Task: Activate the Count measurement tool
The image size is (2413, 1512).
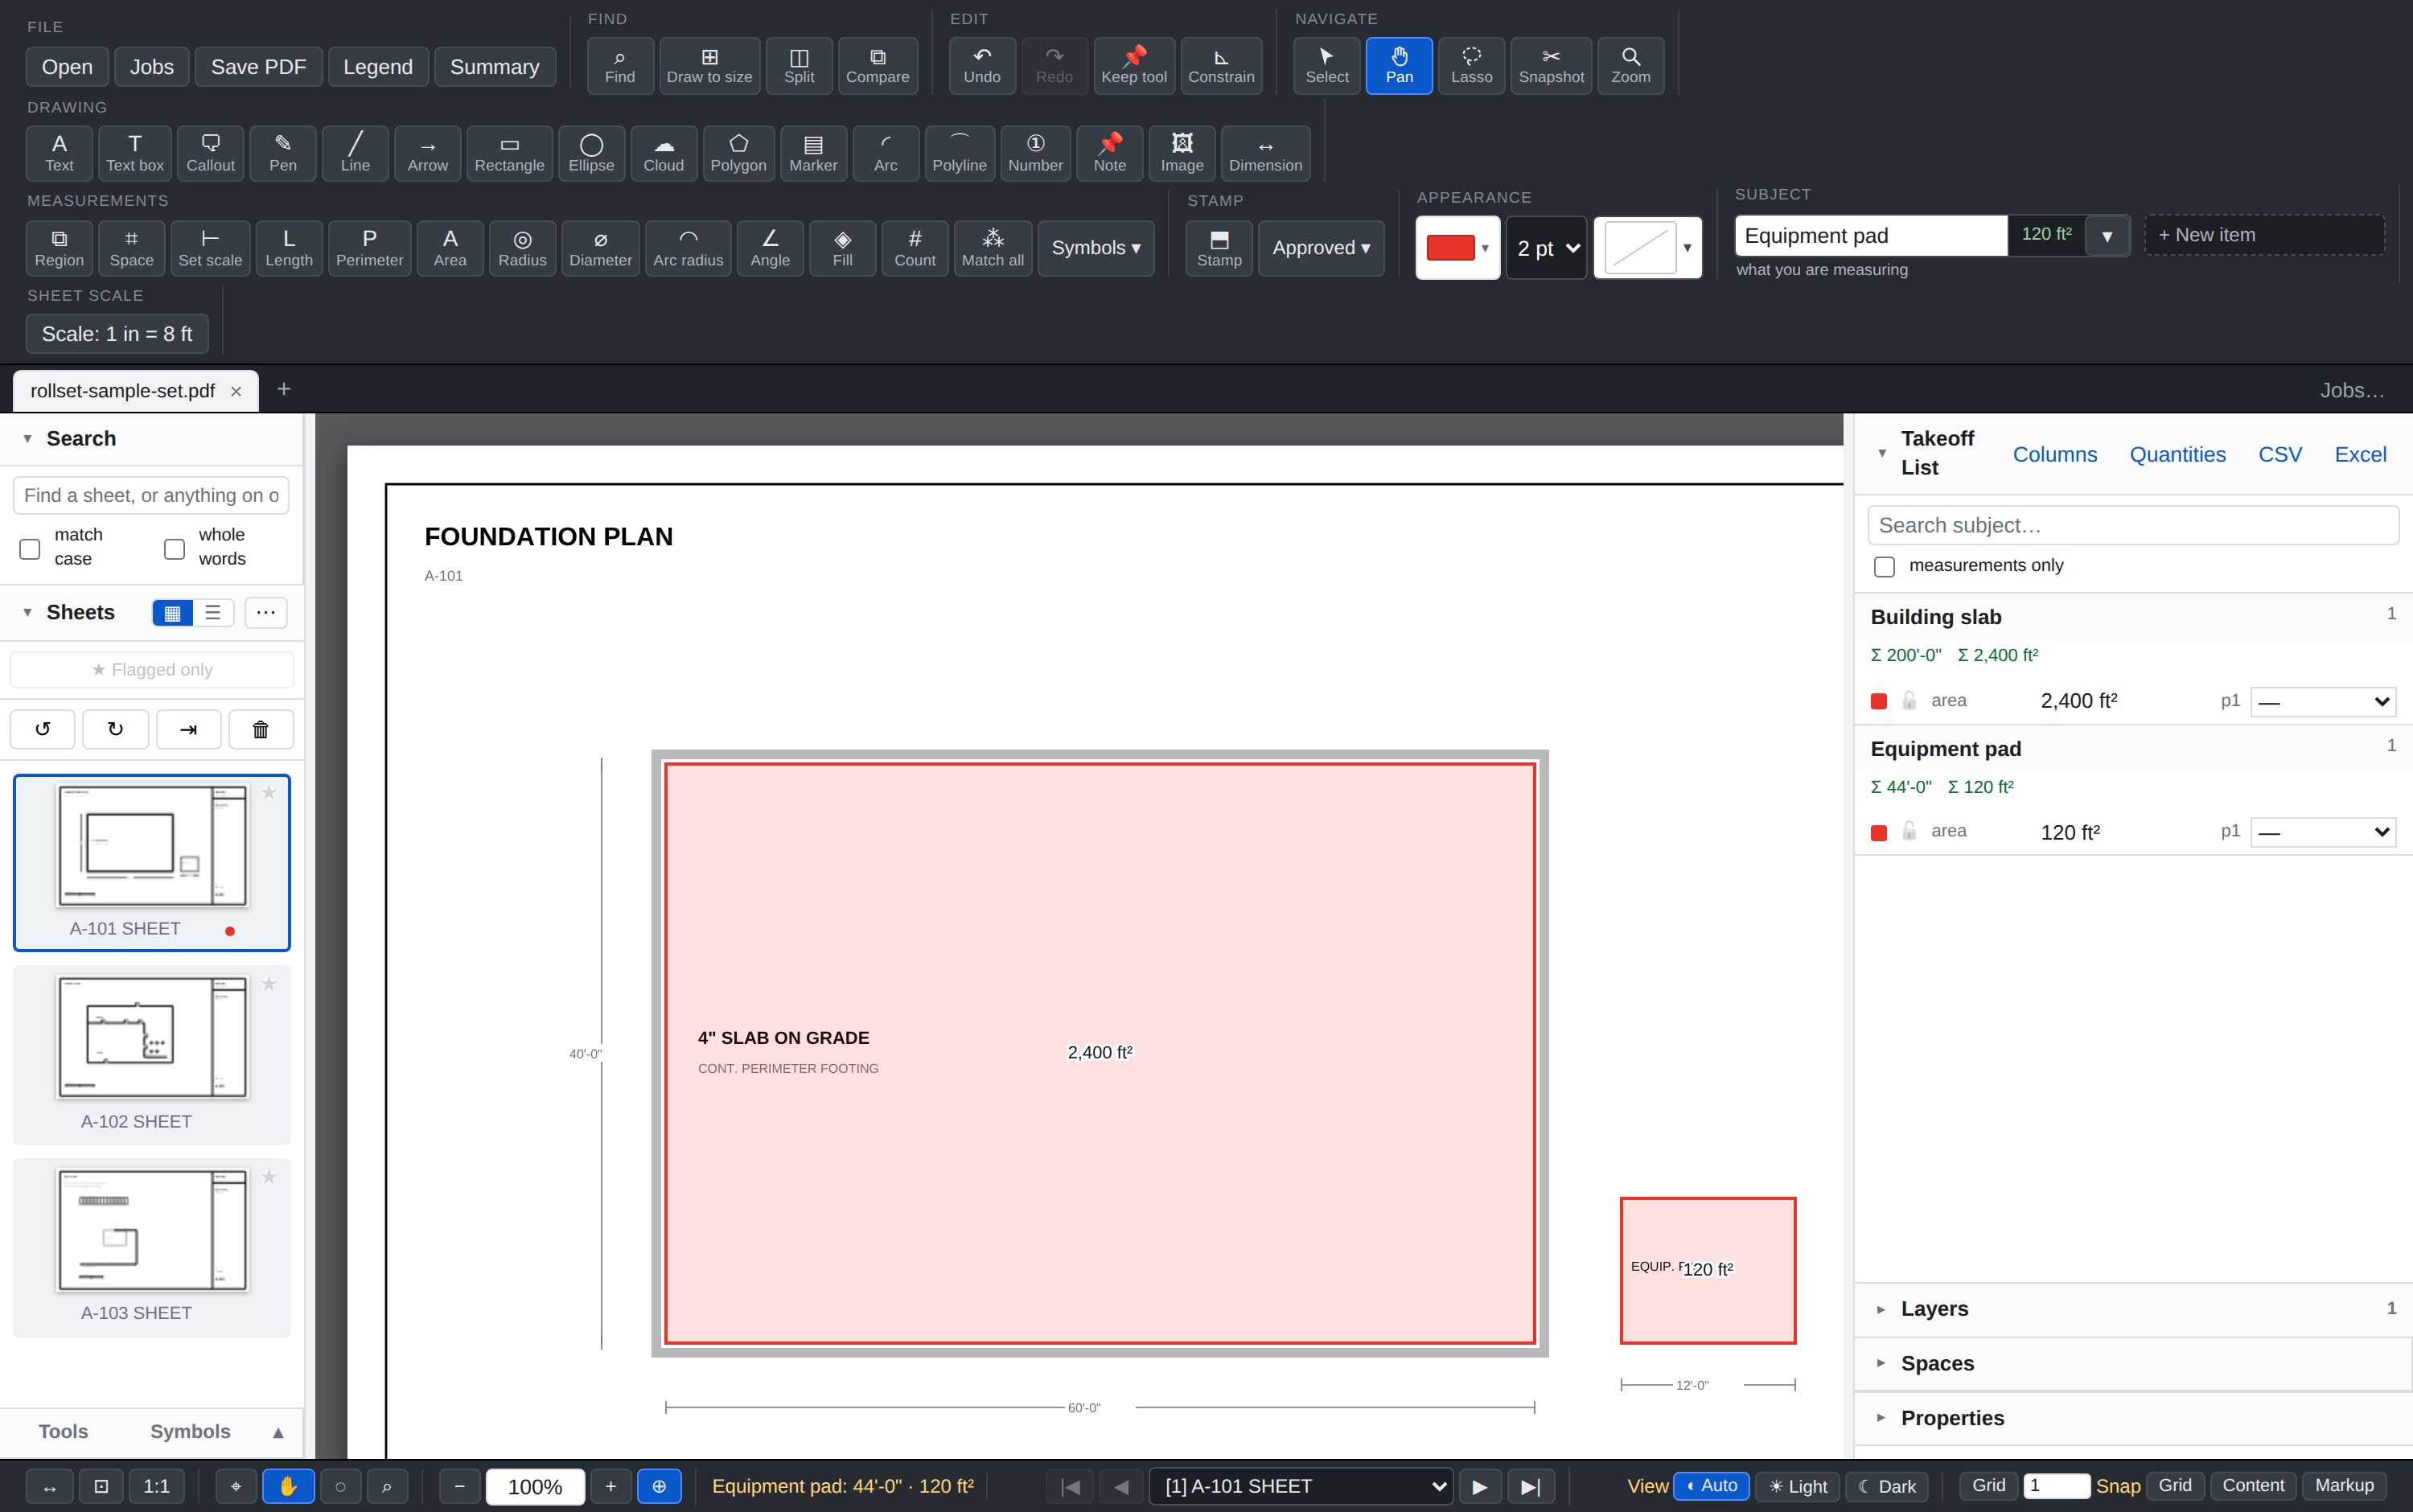Action: coord(914,248)
